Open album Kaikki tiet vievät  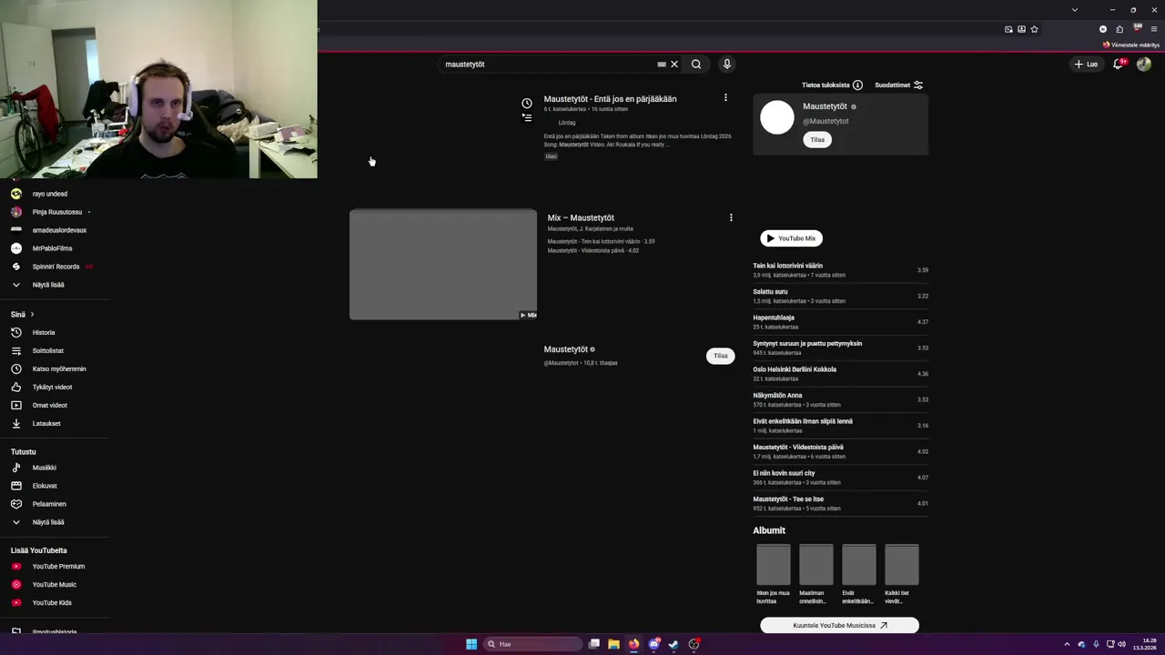pos(902,574)
